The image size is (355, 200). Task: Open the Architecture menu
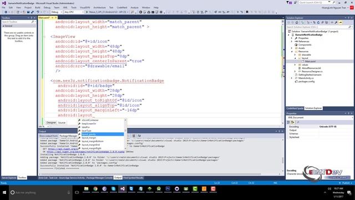click(x=100, y=7)
